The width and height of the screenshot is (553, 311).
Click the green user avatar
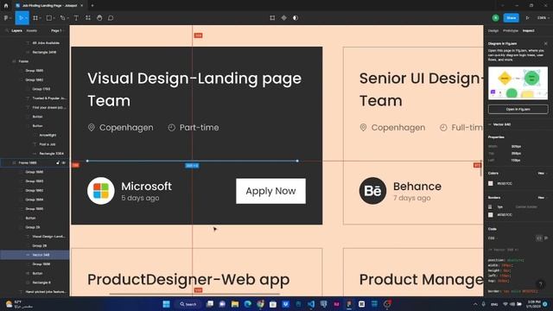[x=495, y=17]
